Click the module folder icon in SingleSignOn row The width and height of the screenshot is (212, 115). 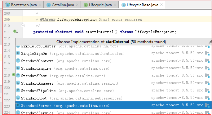click(x=207, y=53)
